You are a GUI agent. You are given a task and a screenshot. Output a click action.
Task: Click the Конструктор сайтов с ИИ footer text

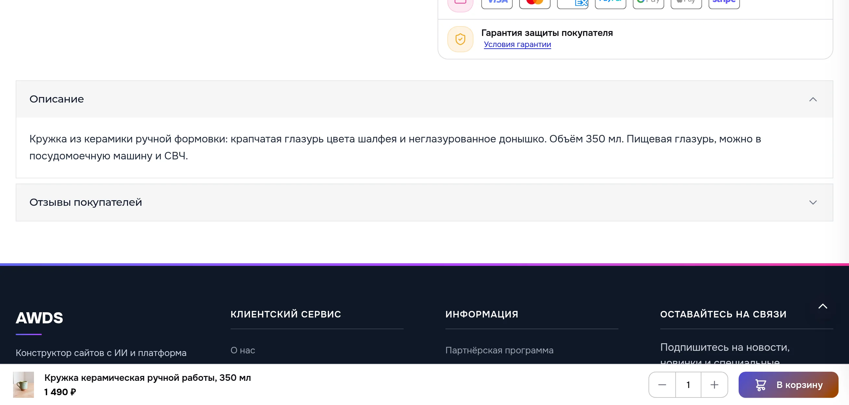click(101, 353)
